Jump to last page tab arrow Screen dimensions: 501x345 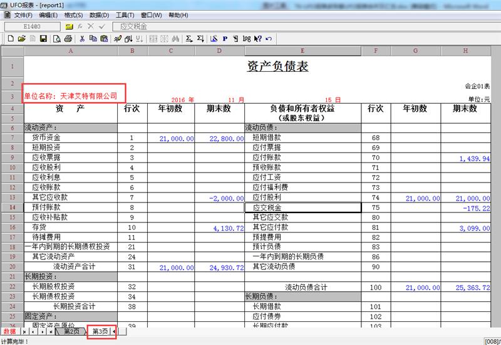pyautogui.click(x=51, y=332)
